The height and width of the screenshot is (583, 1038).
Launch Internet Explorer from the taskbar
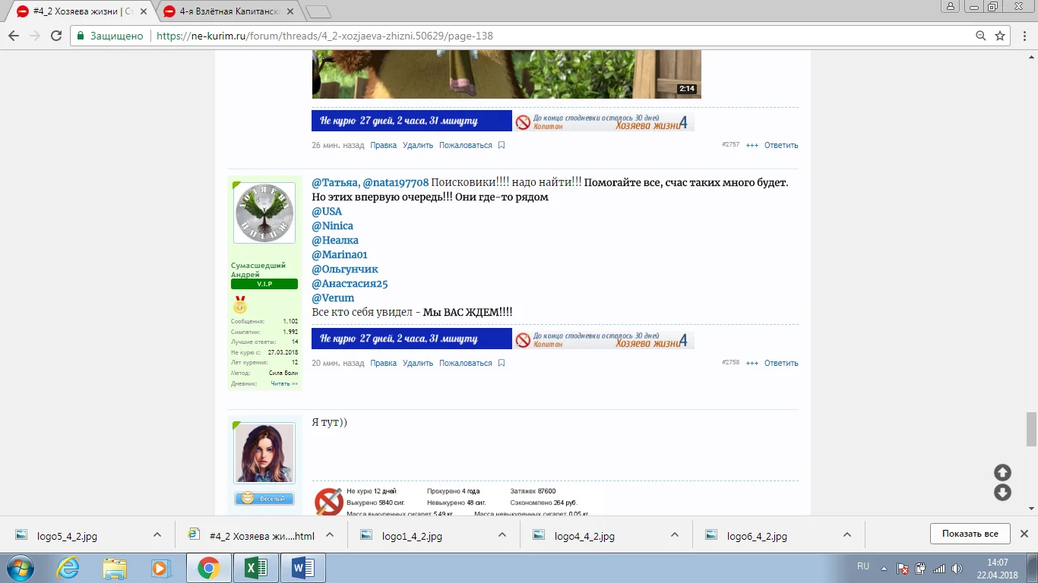tap(67, 568)
